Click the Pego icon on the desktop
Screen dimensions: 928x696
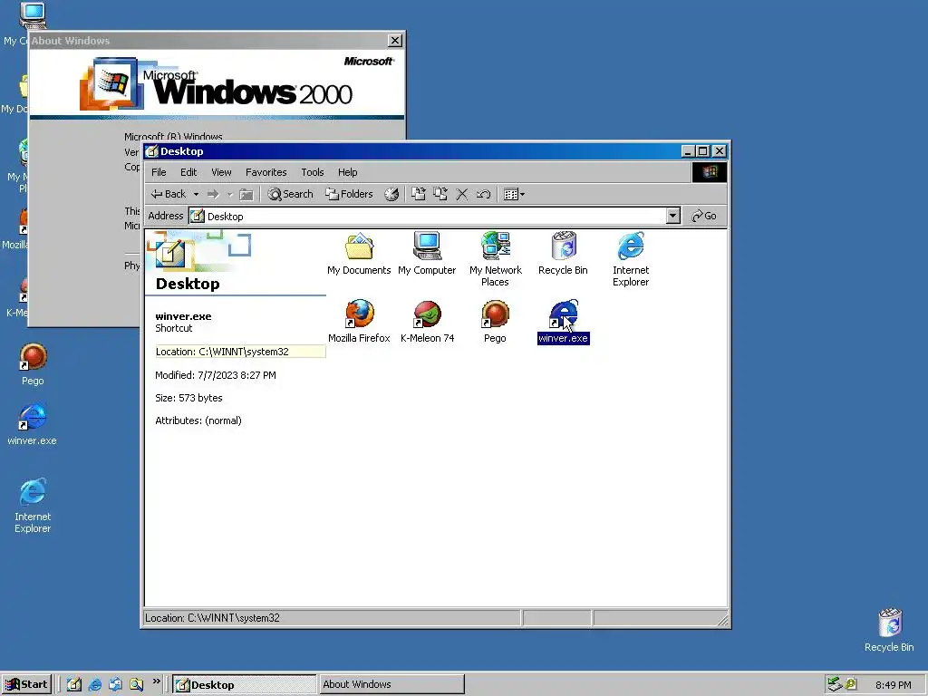tap(33, 364)
